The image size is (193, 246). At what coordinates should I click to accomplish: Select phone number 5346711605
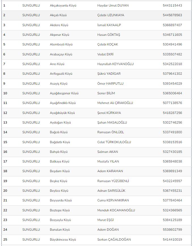(172, 35)
